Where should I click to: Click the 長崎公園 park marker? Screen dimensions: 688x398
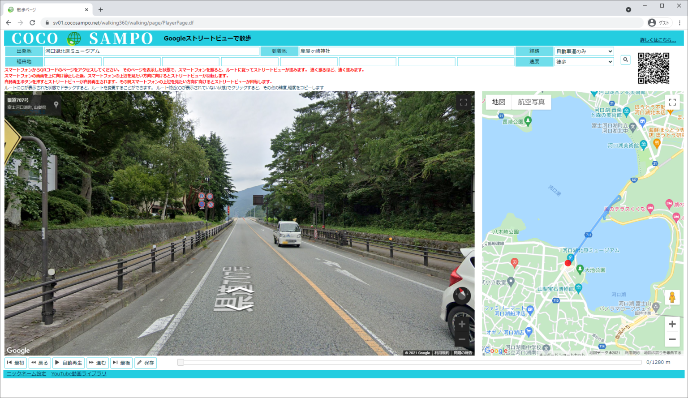point(528,120)
